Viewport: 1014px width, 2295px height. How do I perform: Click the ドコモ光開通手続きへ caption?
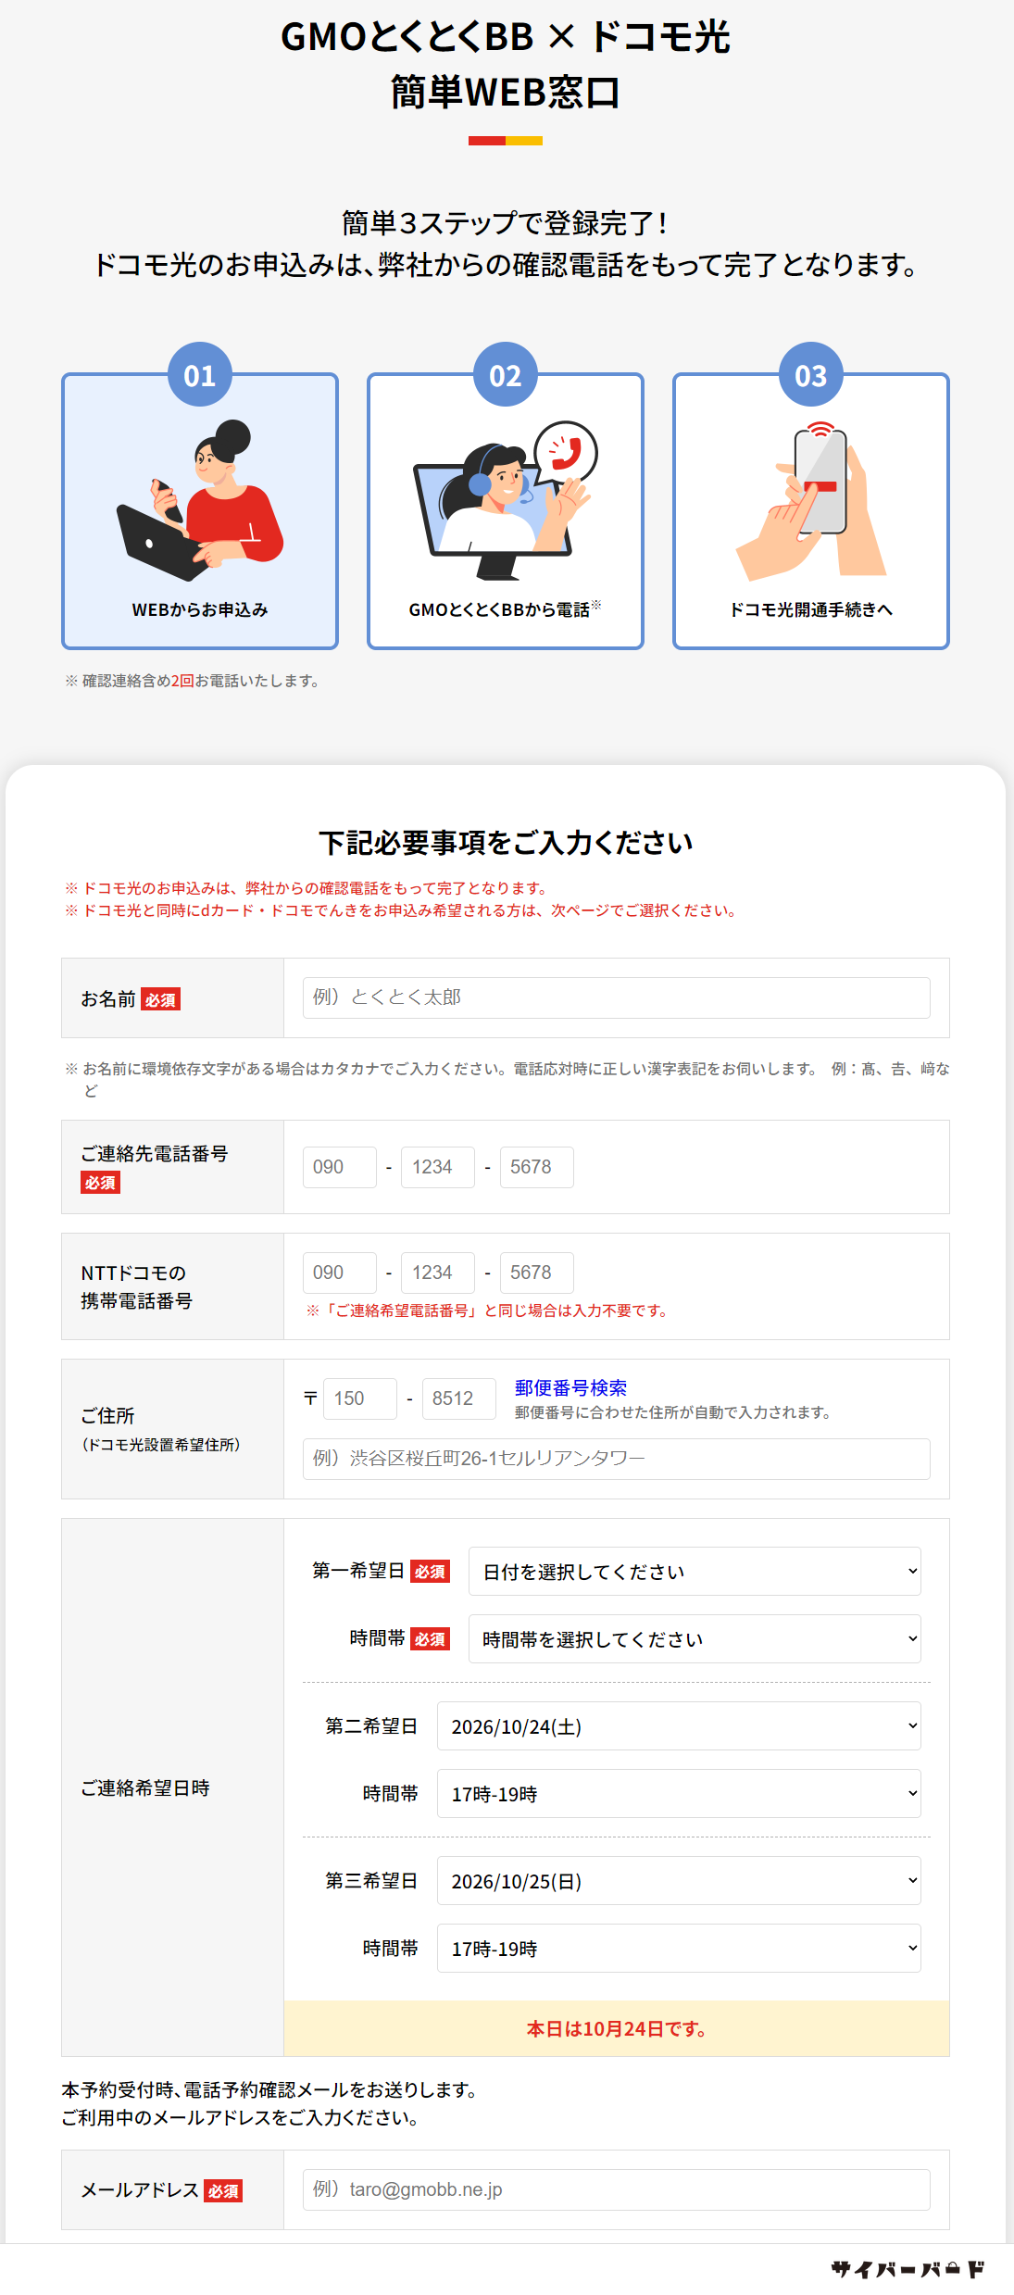811,609
